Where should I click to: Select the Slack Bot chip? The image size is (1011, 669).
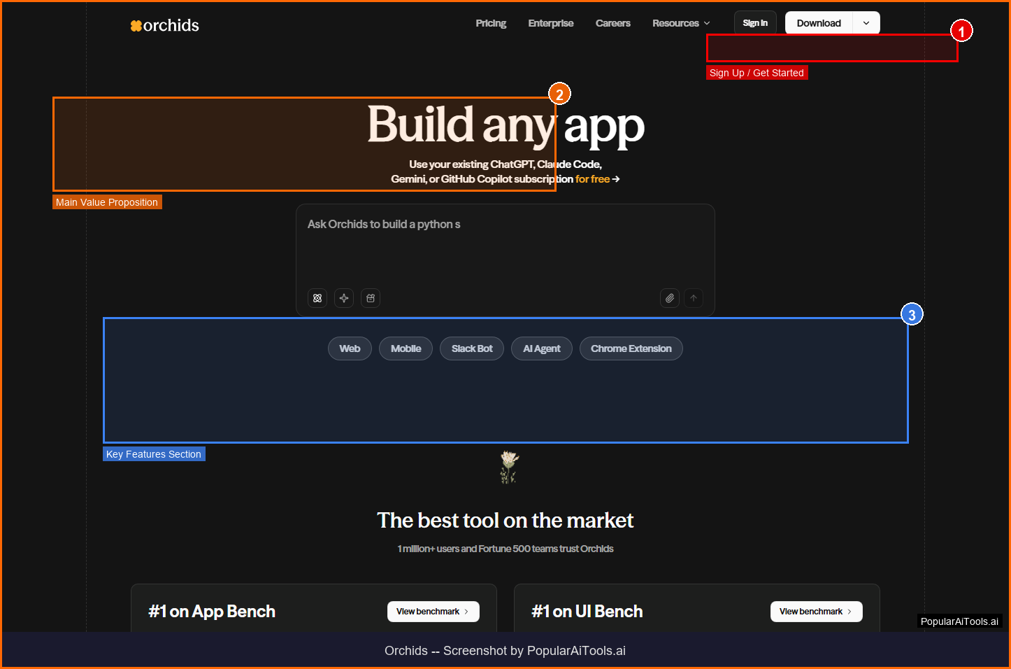pos(472,348)
